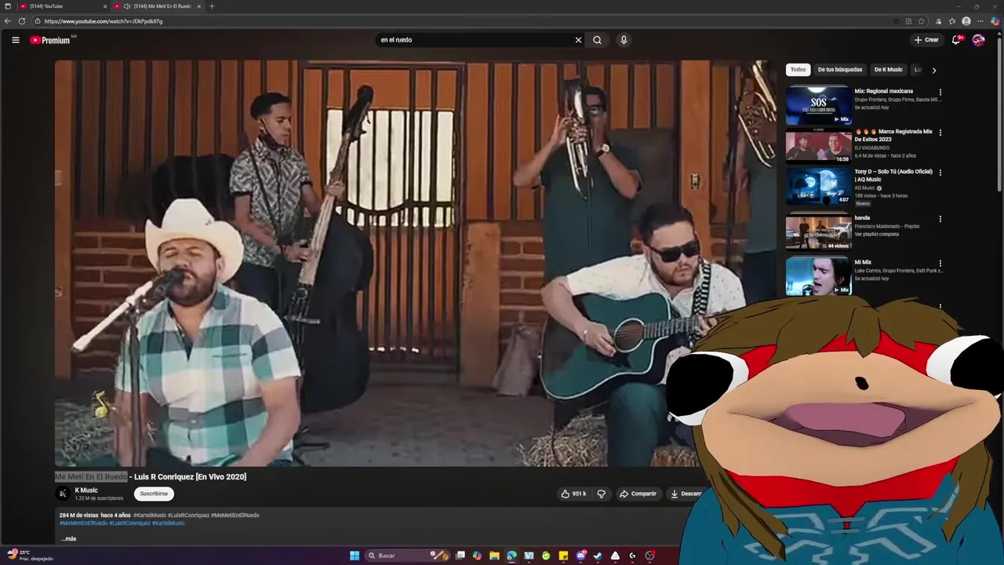This screenshot has width=1004, height=565.
Task: Open the YouTube hamburger guide menu
Action: point(16,40)
